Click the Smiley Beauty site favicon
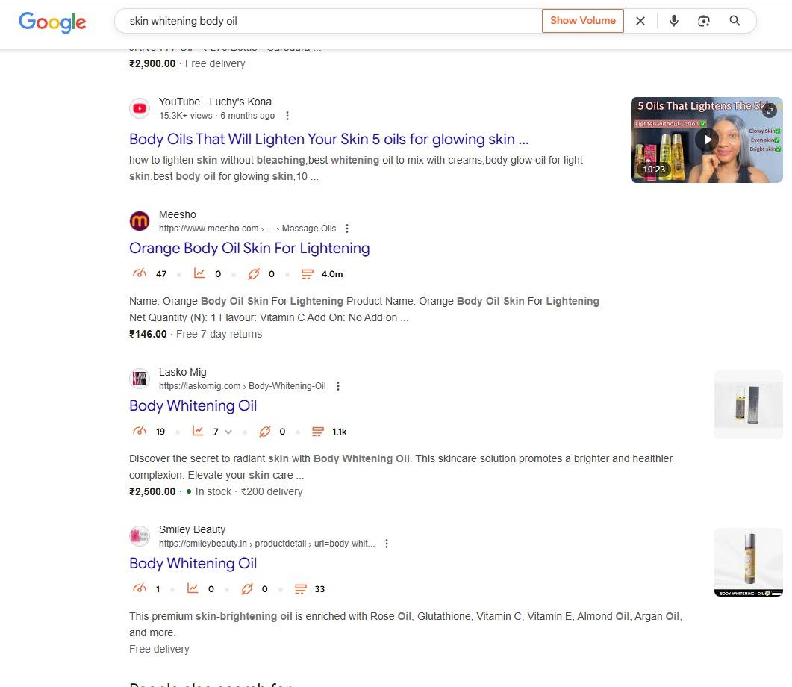This screenshot has height=687, width=792. point(140,536)
